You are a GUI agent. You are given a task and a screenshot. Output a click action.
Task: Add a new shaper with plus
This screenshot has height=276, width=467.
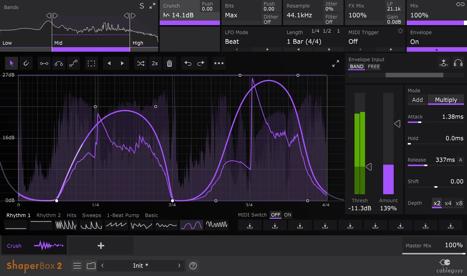101,246
